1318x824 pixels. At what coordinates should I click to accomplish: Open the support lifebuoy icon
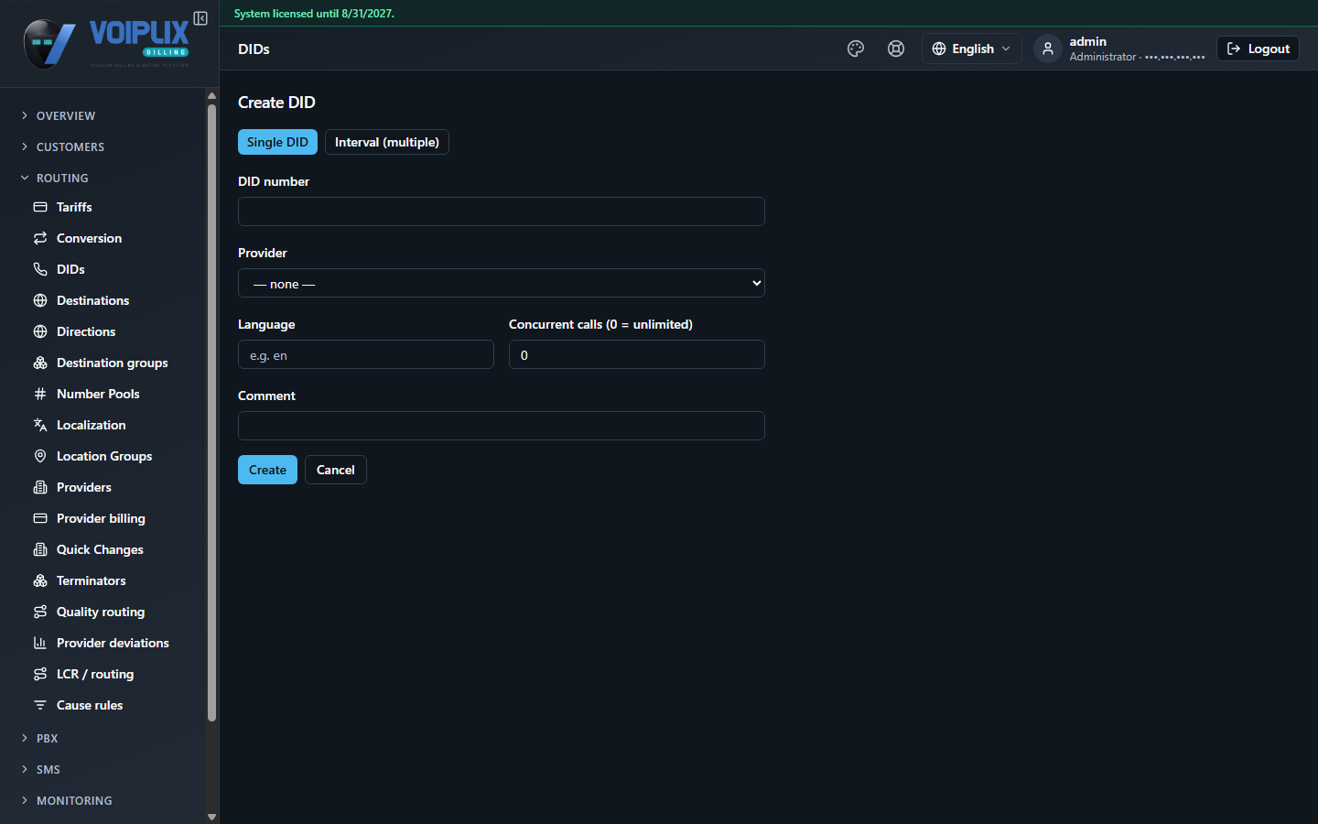(896, 49)
